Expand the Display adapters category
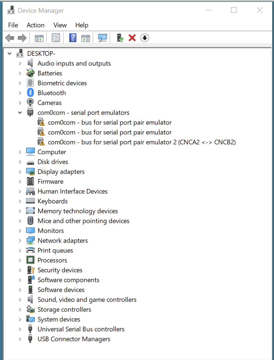274x360 pixels. point(20,172)
